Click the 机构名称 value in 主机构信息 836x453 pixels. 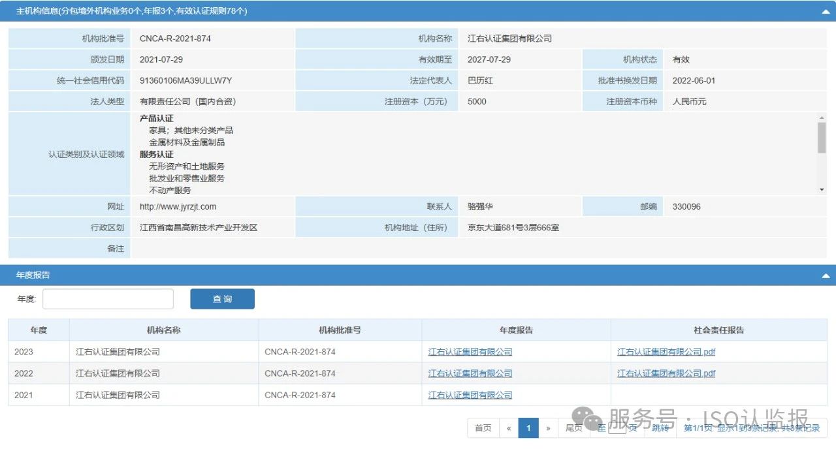pos(509,39)
